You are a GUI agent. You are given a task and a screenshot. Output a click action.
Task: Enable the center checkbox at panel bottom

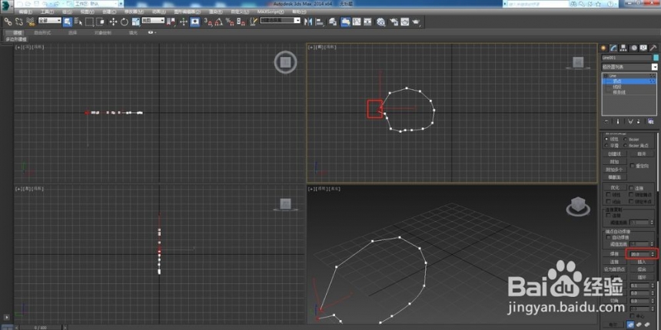(632, 315)
